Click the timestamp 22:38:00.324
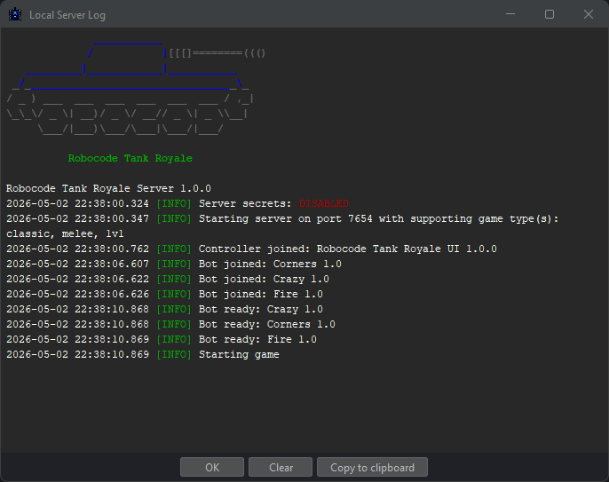Image resolution: width=609 pixels, height=482 pixels. (x=112, y=203)
